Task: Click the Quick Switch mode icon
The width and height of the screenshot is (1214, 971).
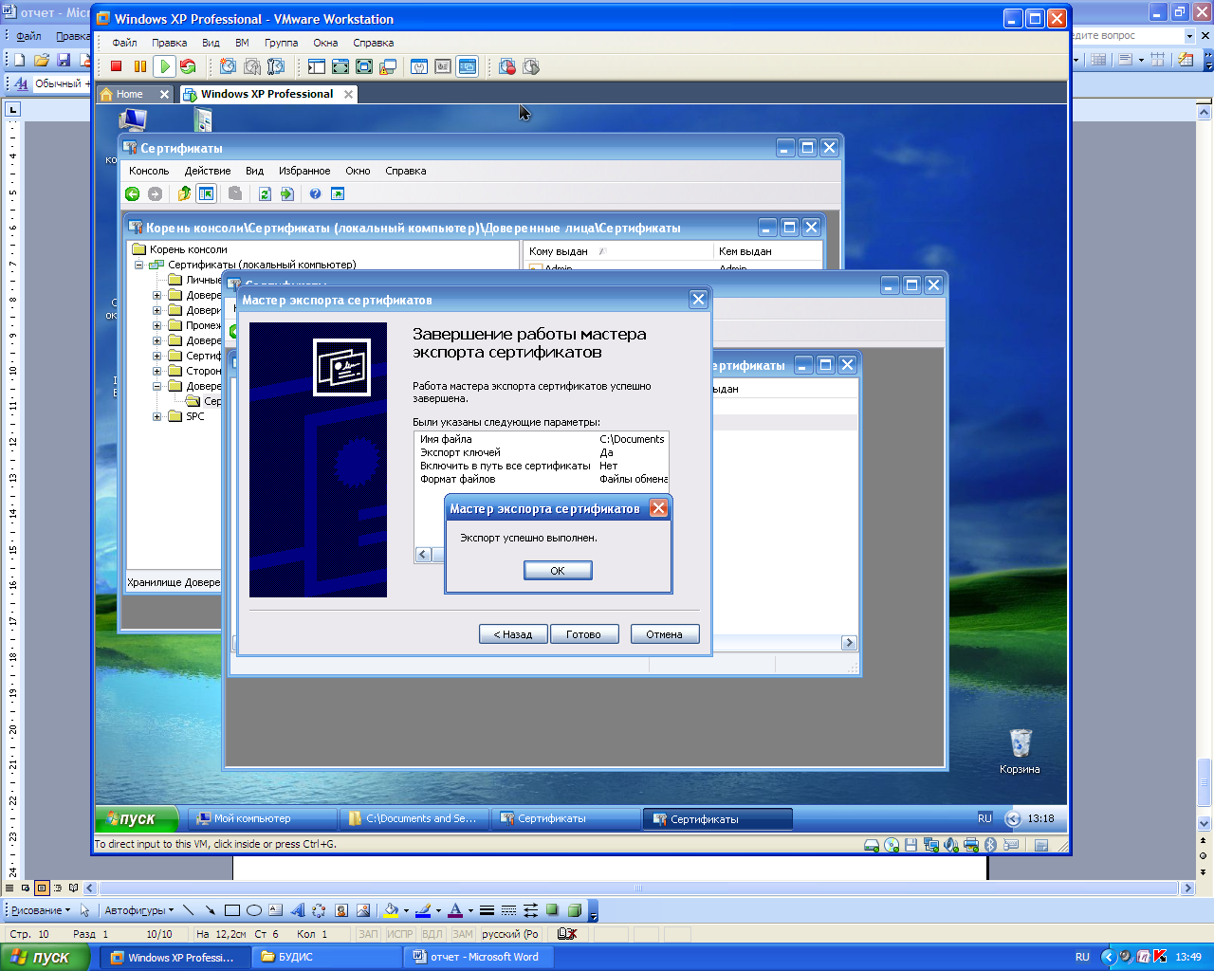Action: [x=364, y=66]
